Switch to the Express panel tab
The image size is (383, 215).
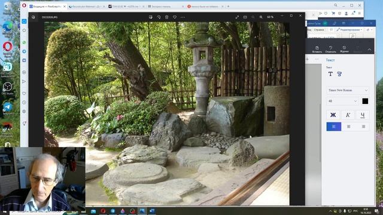(166, 7)
